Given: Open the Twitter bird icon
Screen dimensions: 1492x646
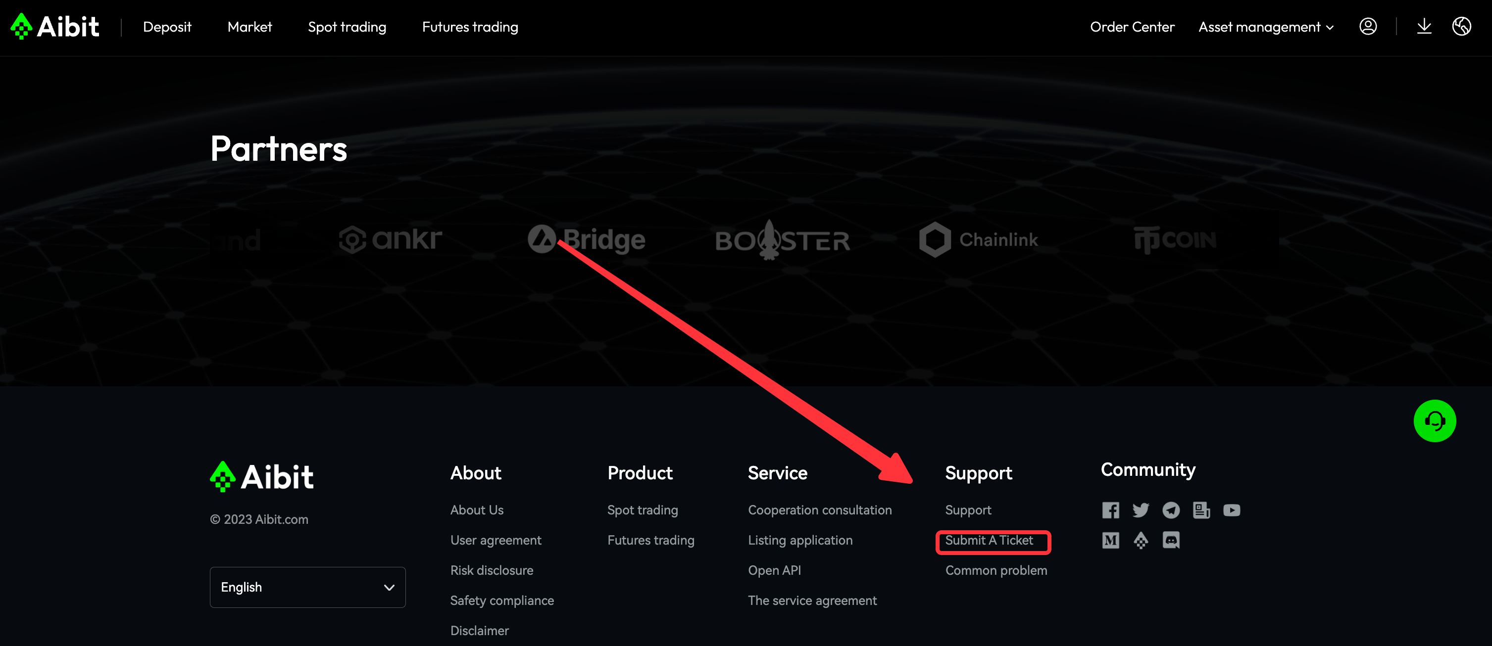Looking at the screenshot, I should [1141, 510].
